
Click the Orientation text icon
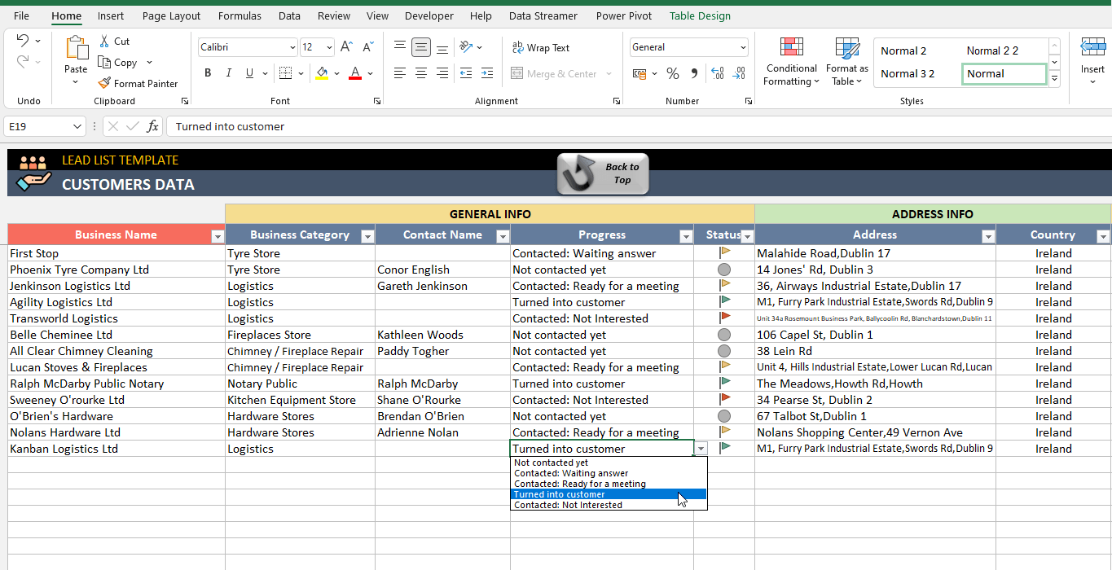[x=466, y=47]
